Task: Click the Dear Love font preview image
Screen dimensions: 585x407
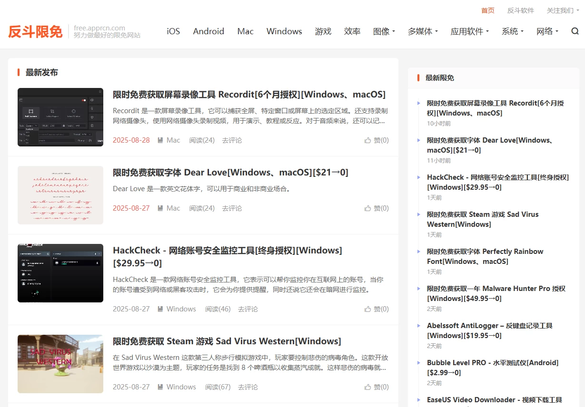Action: [x=60, y=195]
